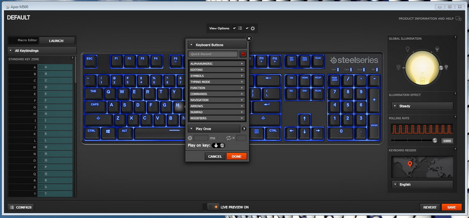The height and width of the screenshot is (218, 469).
Task: Select the Windows logo key
Action: [x=108, y=133]
